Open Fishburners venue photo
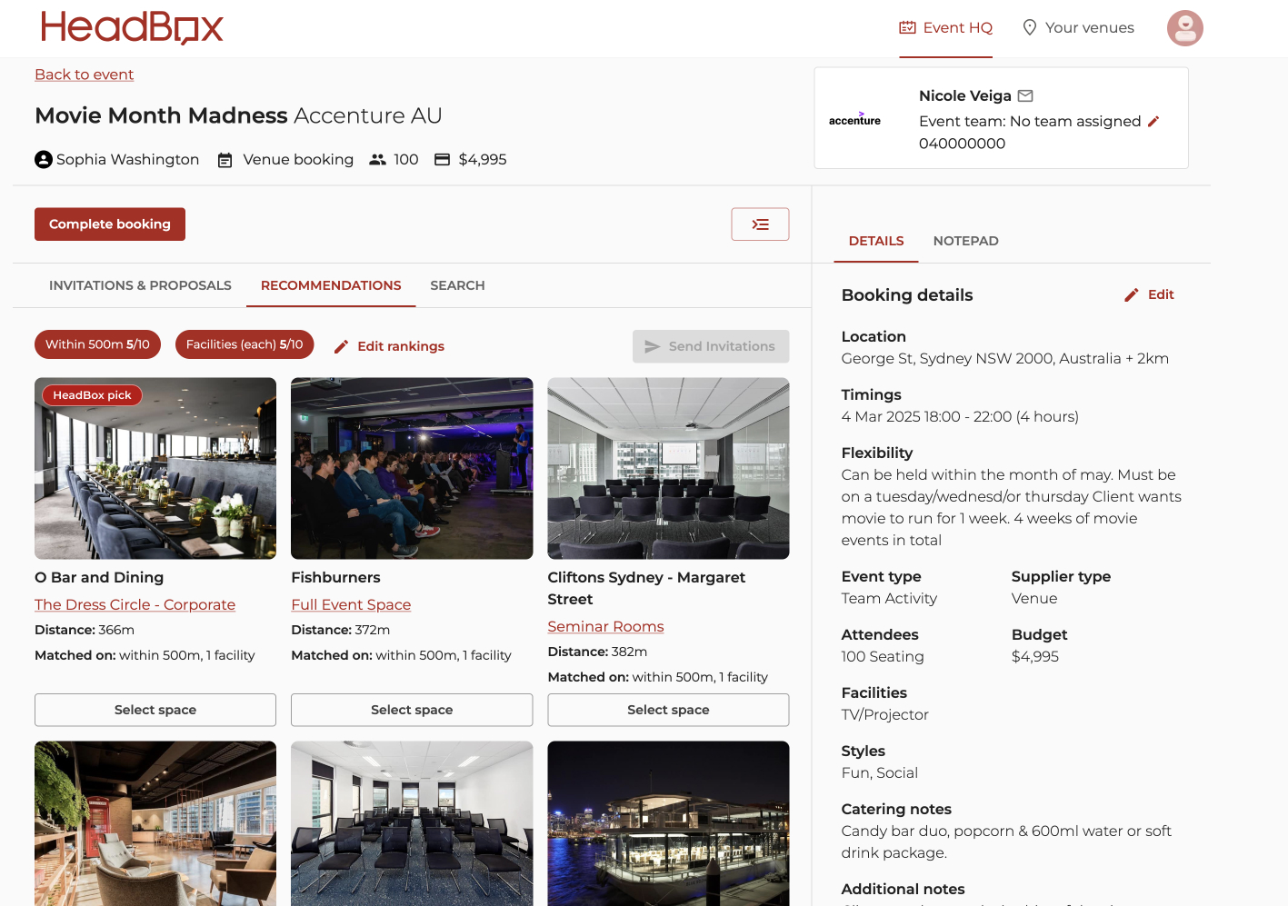 [412, 468]
